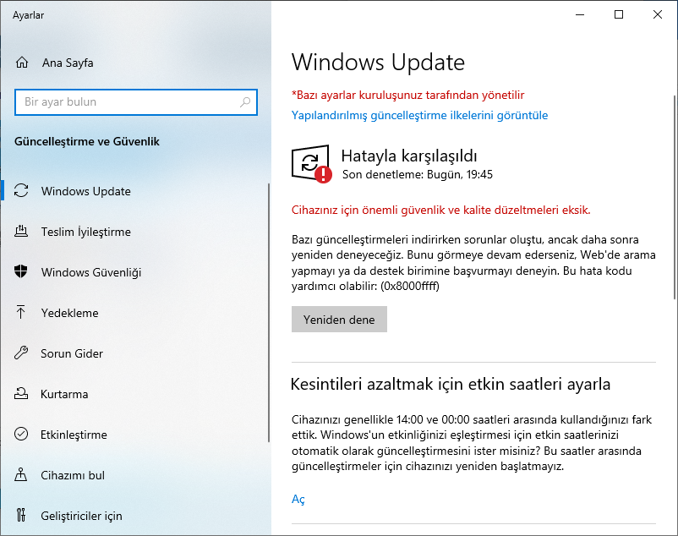Click the error code 0x8000ffff text

click(410, 286)
